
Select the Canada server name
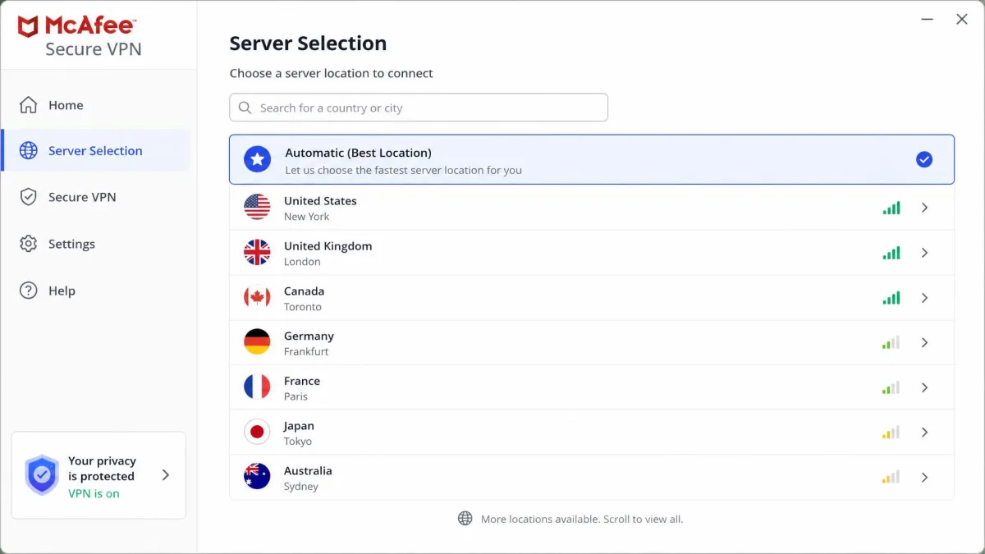[x=304, y=291]
